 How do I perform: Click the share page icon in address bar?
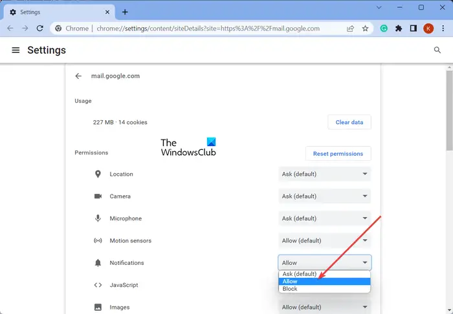tap(351, 28)
